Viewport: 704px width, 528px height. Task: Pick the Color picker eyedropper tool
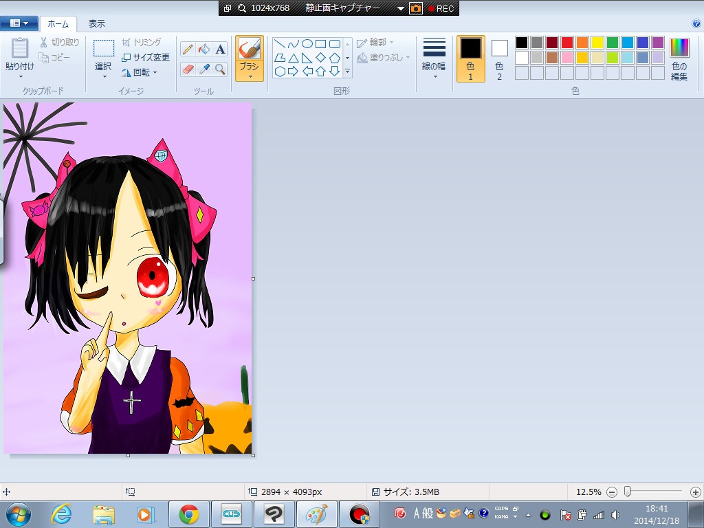click(203, 69)
